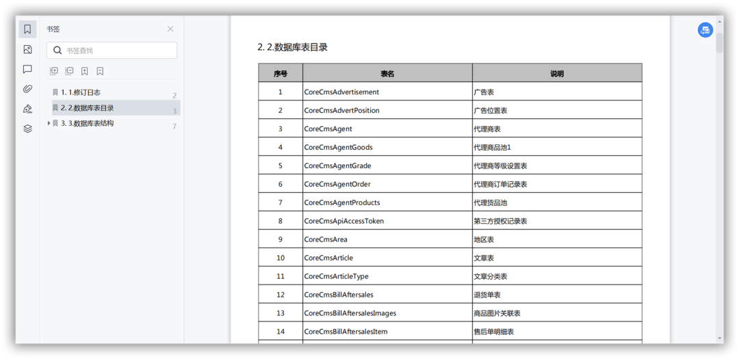Click the 代理商表 description cell
The height and width of the screenshot is (359, 739).
click(557, 129)
